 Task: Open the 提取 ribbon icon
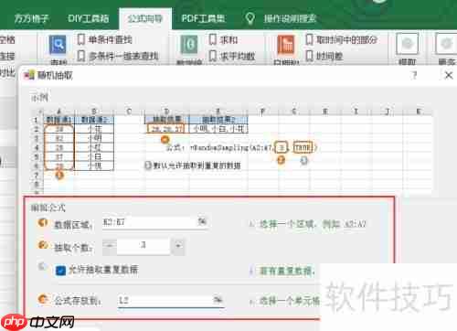coord(408,45)
